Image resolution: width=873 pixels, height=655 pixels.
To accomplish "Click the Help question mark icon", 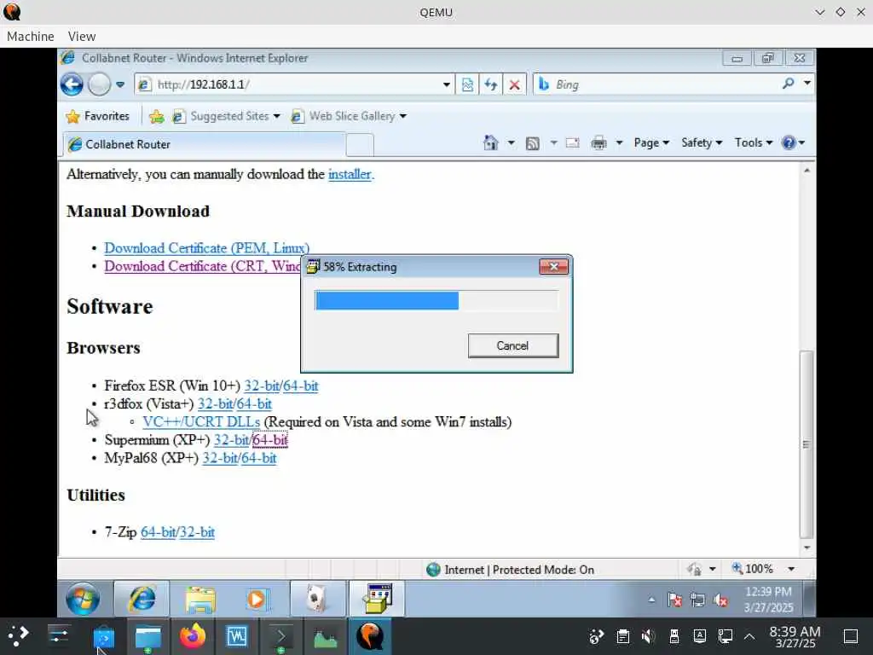I will tap(789, 143).
